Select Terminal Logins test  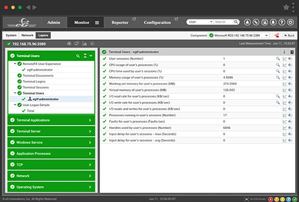[x=34, y=82]
